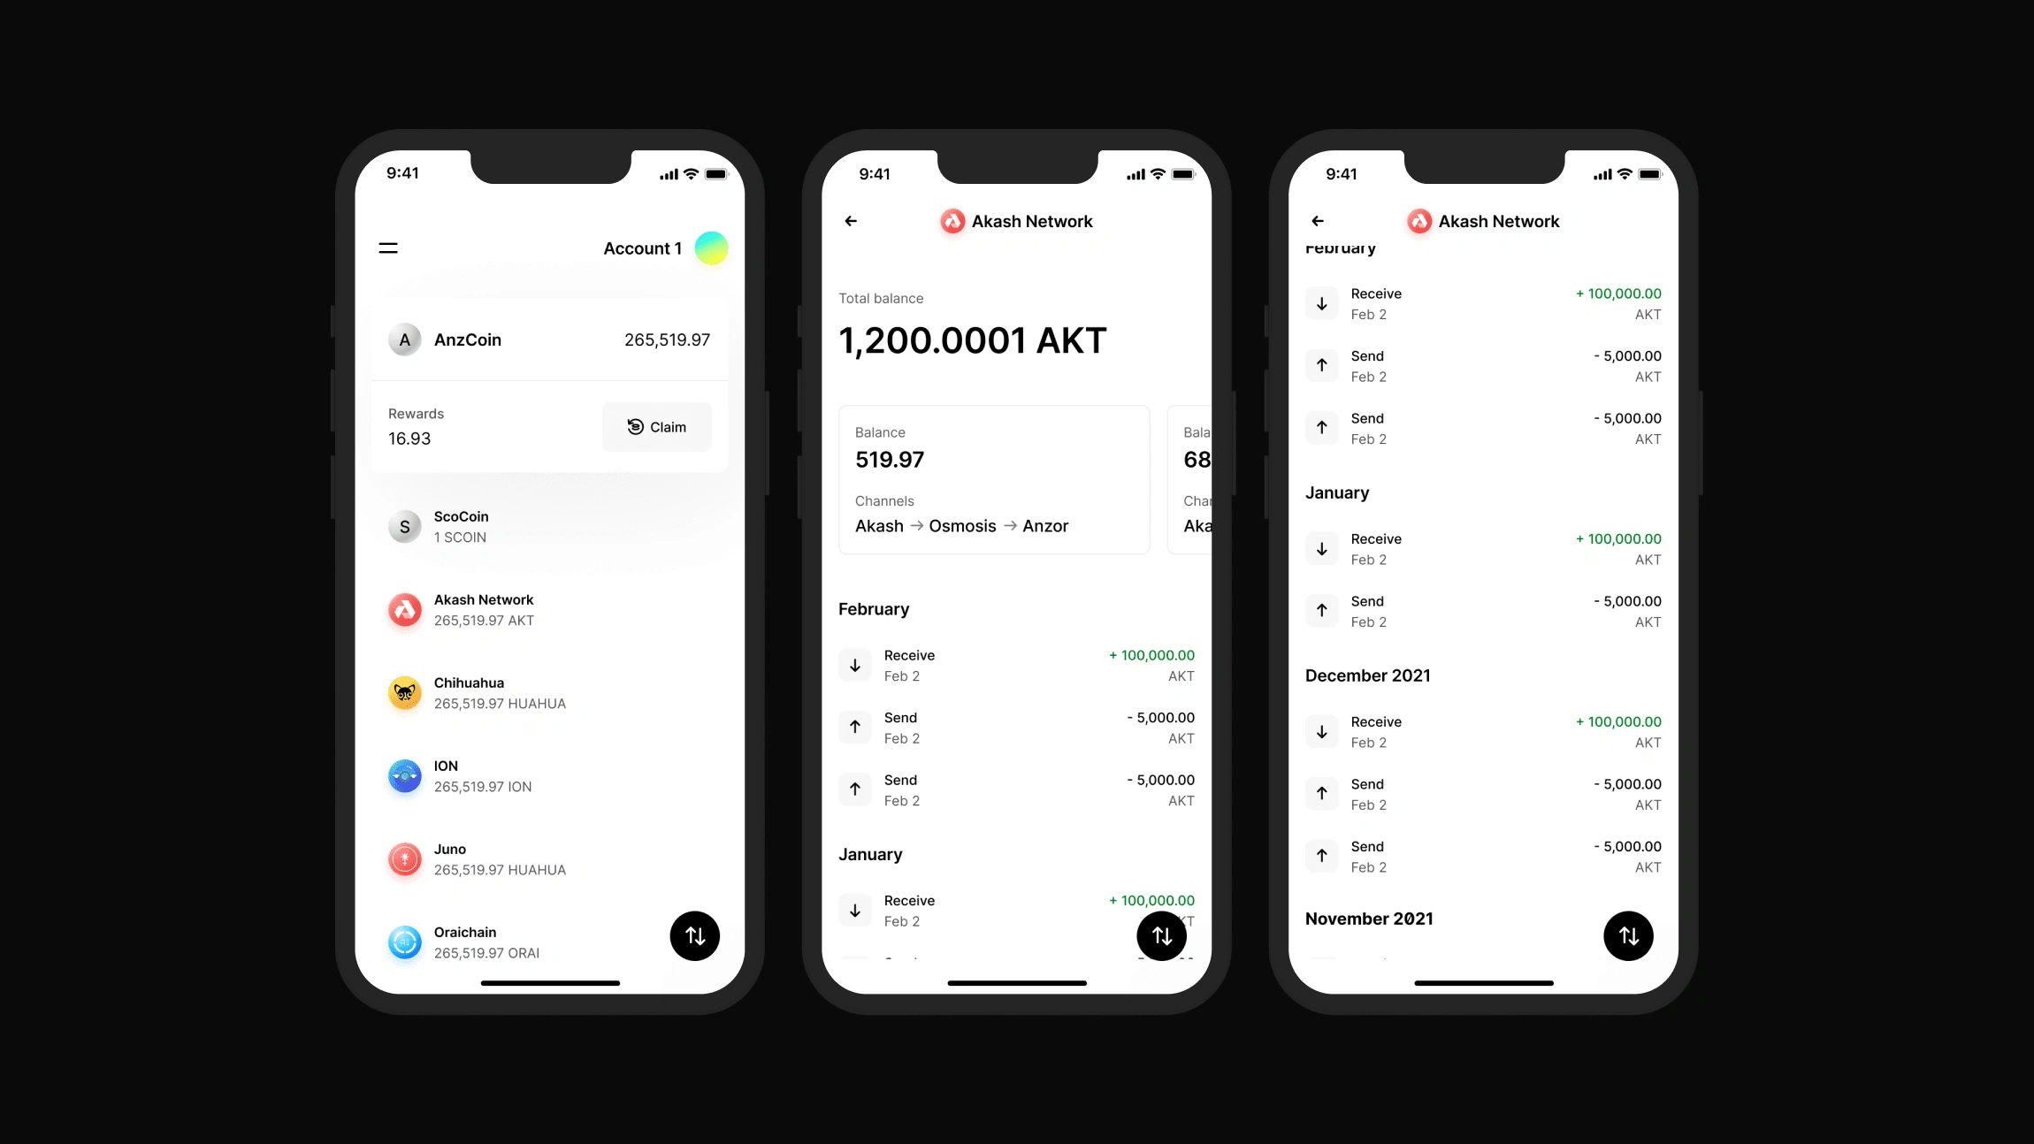Select the Akash Network menu item
Screen dimensions: 2034x1144
pos(549,609)
